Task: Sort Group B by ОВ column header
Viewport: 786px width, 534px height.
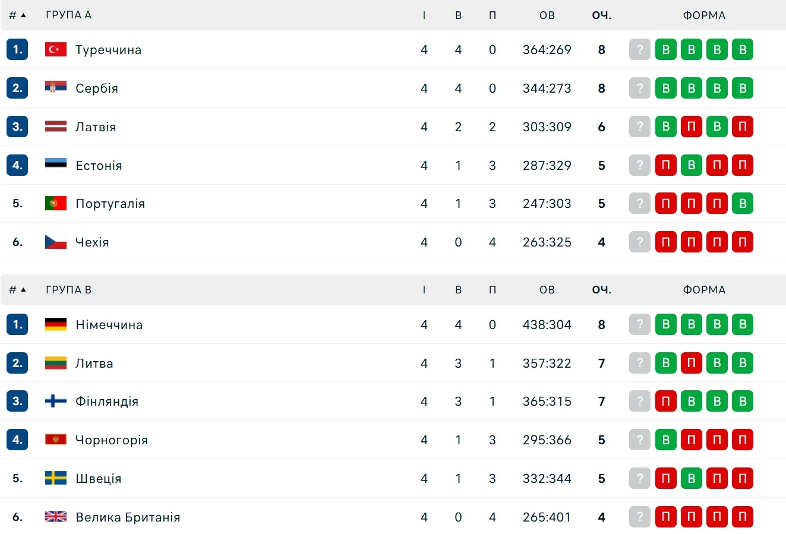Action: pyautogui.click(x=547, y=290)
